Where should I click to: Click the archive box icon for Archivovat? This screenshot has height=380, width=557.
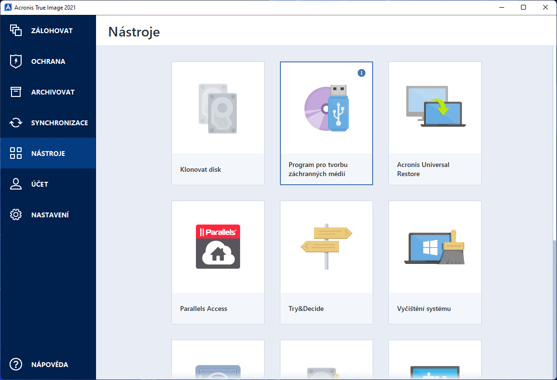point(16,92)
